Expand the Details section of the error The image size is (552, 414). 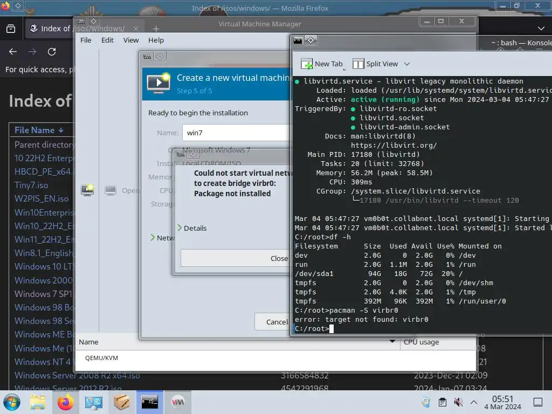point(192,228)
